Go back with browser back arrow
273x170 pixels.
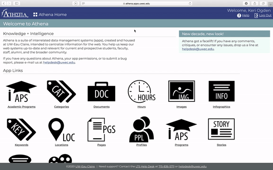4,3
